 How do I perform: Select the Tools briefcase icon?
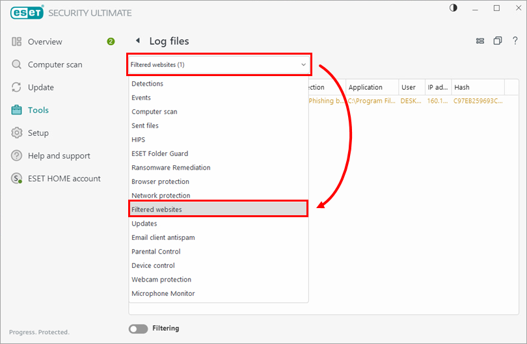tap(17, 110)
